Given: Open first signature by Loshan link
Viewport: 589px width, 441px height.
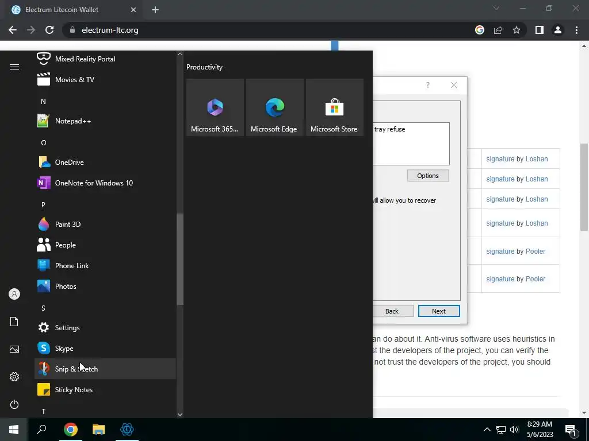Looking at the screenshot, I should 500,159.
